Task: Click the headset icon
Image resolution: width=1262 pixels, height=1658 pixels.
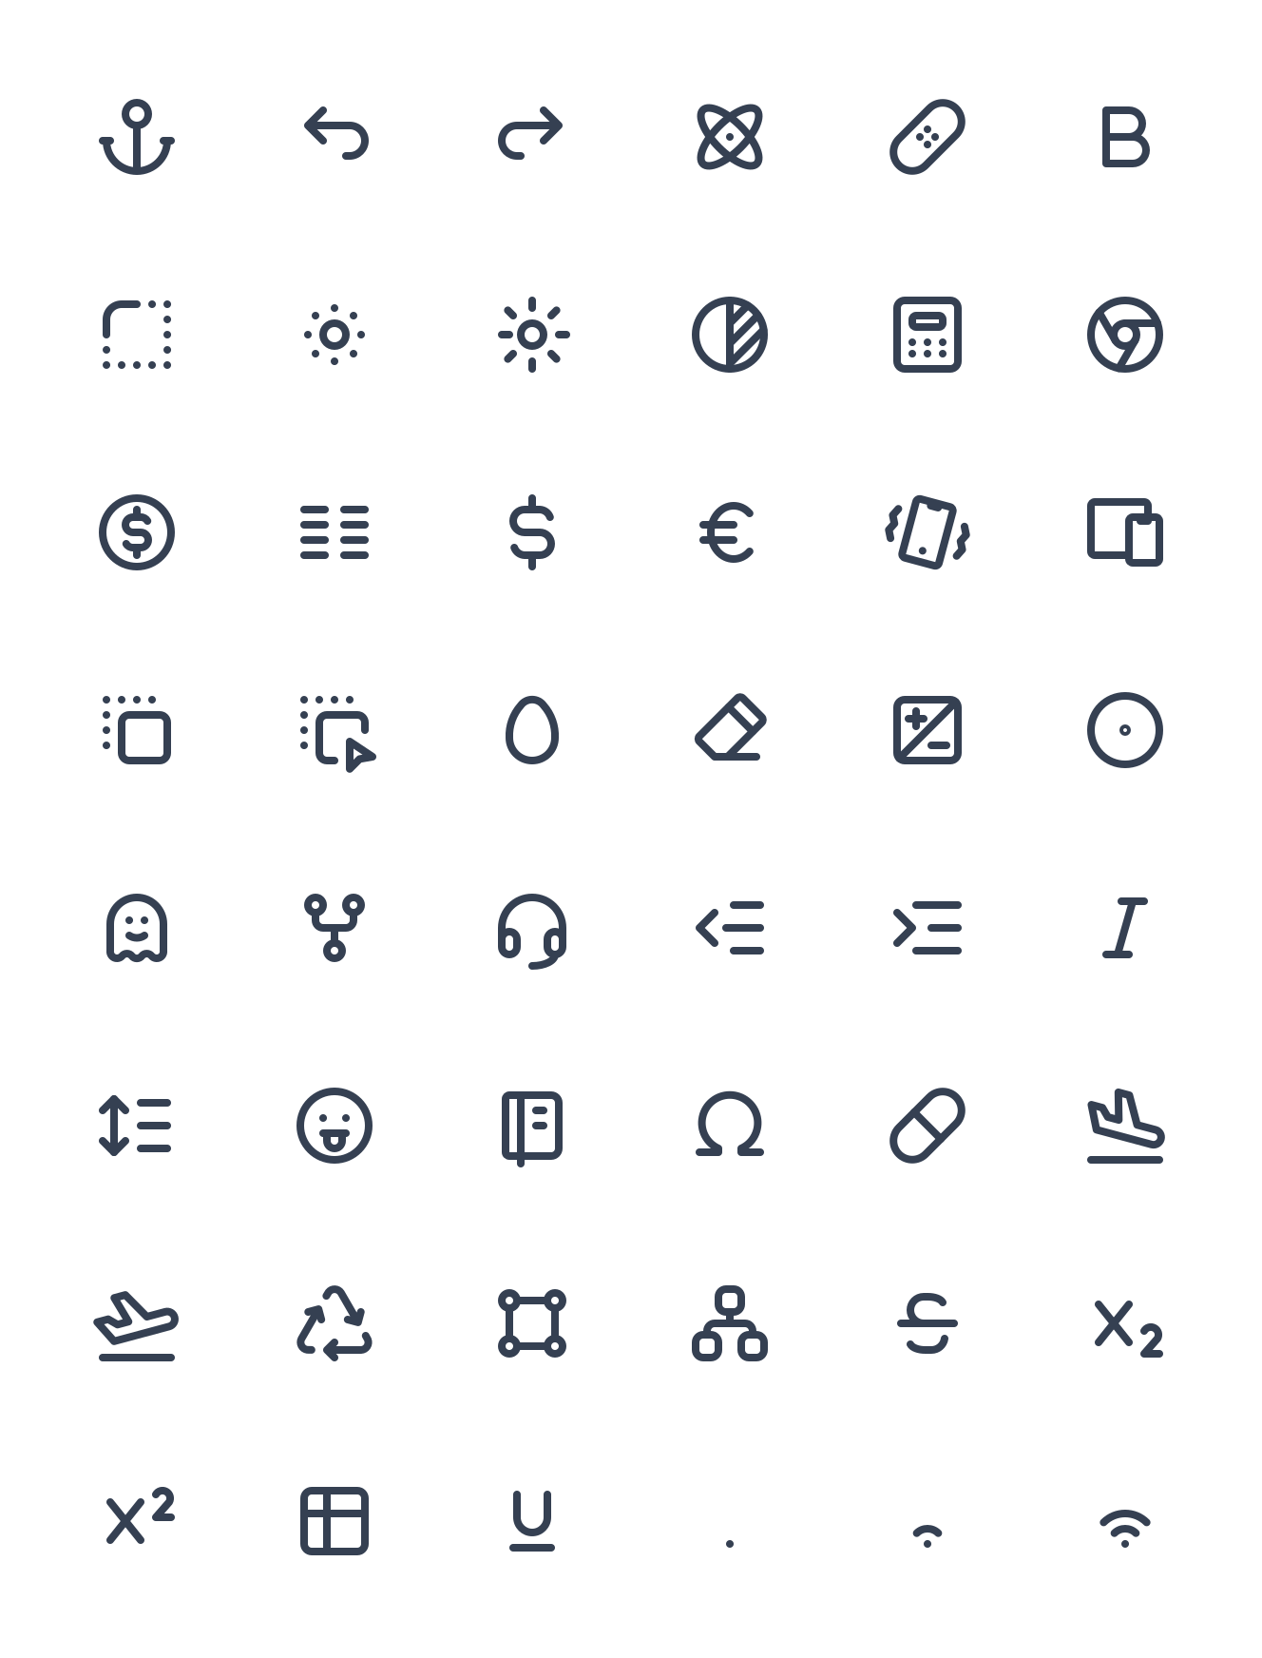Action: click(532, 930)
